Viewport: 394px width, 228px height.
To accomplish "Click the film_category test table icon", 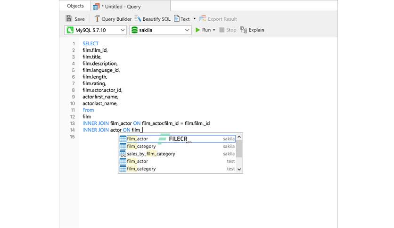I will pyautogui.click(x=123, y=169).
